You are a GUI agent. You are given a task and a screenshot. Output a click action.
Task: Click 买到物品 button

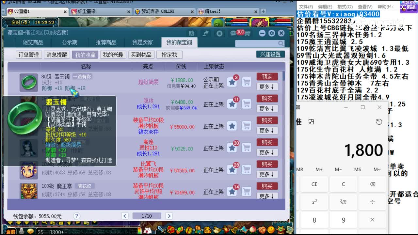pyautogui.click(x=141, y=55)
